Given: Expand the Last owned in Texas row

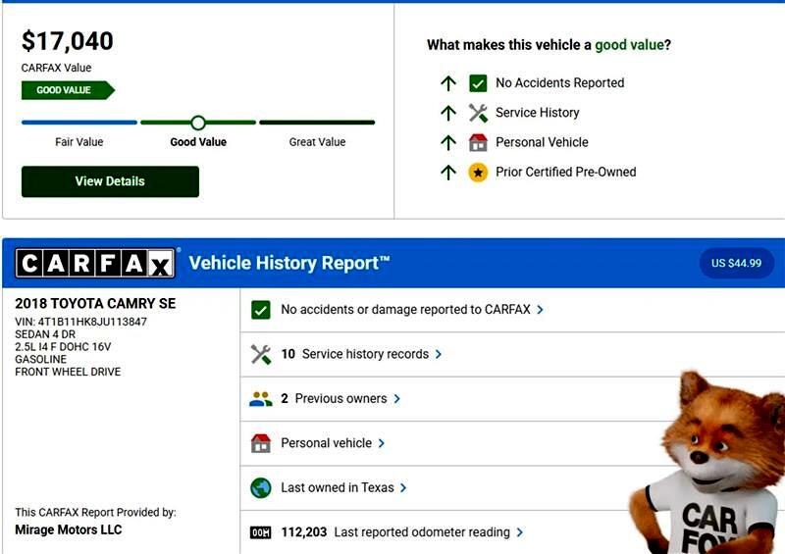Looking at the screenshot, I should [x=343, y=487].
